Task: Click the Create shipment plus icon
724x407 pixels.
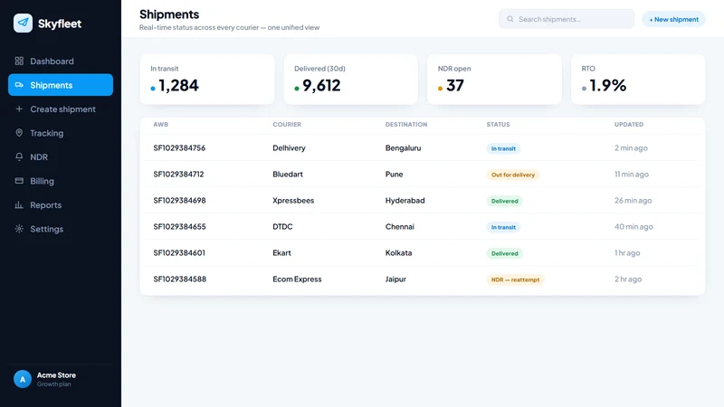Action: pyautogui.click(x=19, y=109)
